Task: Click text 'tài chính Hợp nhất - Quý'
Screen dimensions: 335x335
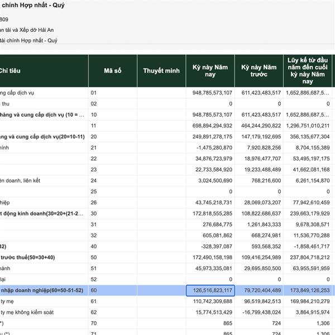Action: tap(28, 41)
